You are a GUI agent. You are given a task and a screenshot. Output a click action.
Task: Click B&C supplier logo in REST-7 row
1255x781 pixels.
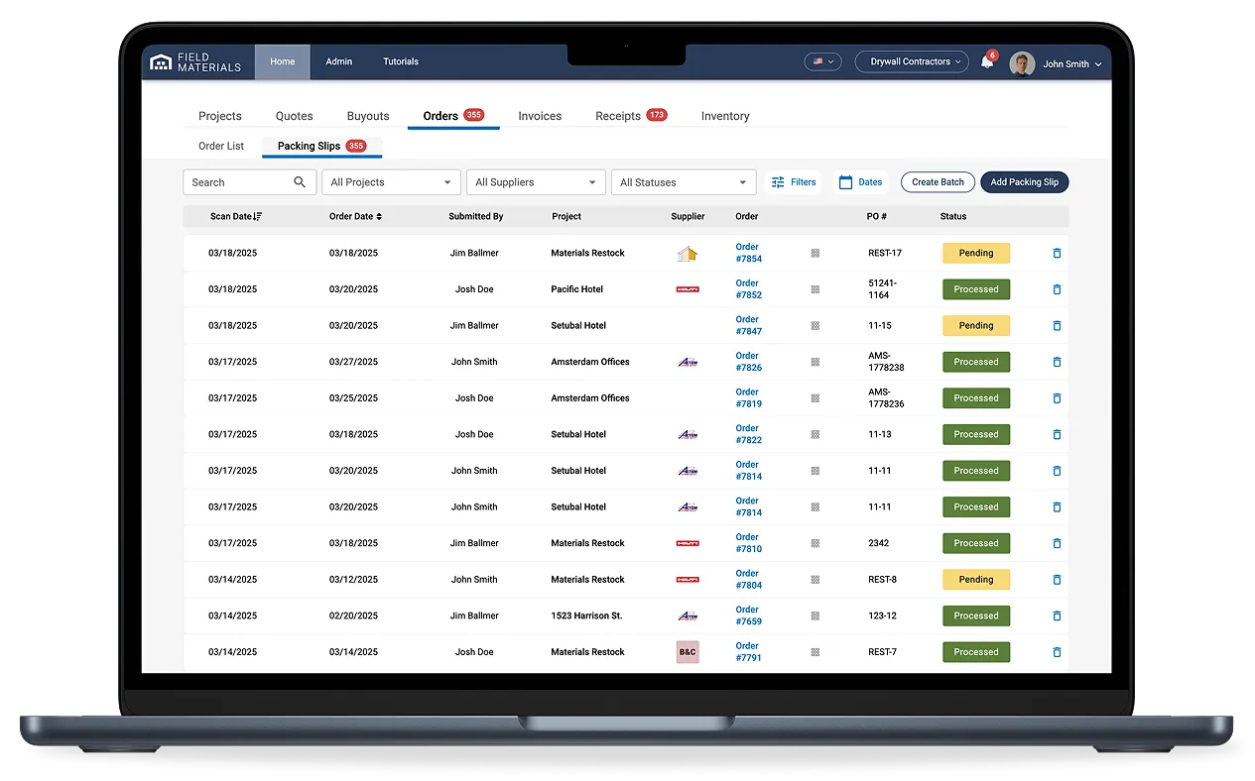[688, 652]
